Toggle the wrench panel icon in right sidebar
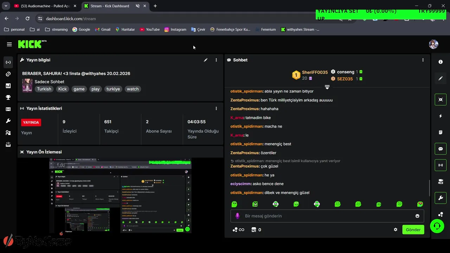 point(441,198)
